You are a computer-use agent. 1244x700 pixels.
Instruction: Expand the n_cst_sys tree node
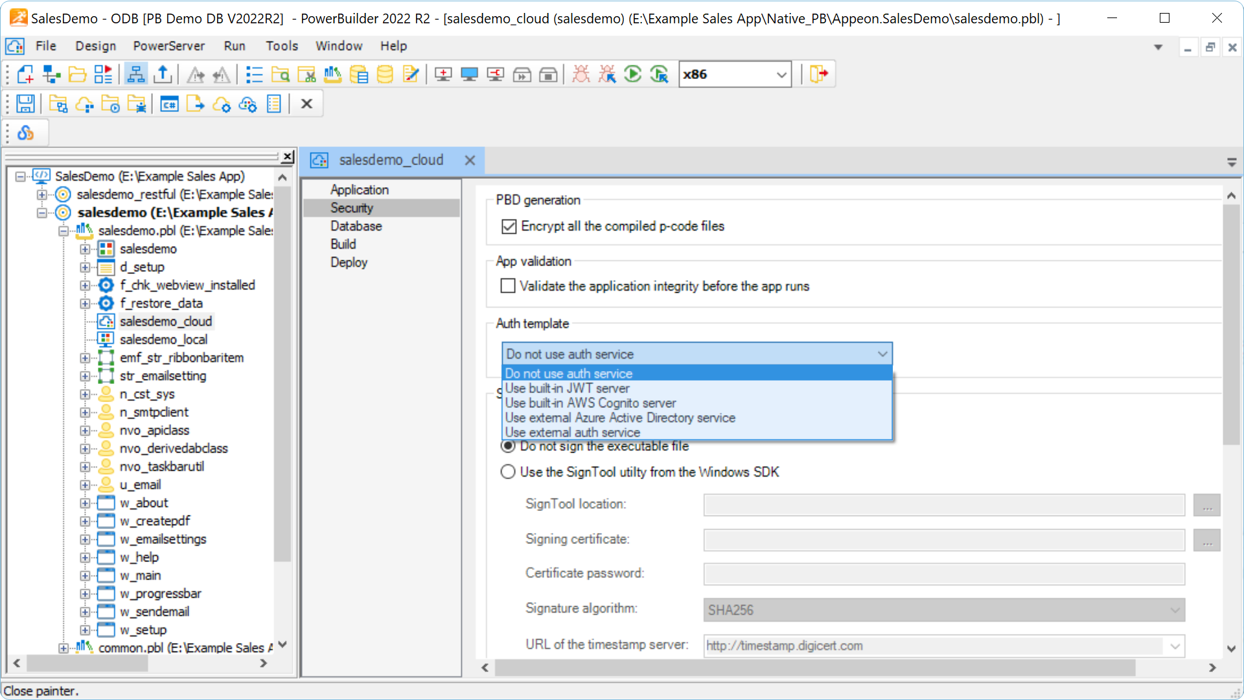[85, 394]
